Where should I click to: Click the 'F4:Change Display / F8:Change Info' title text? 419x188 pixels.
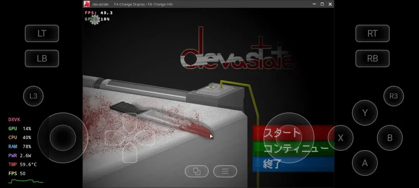[143, 4]
